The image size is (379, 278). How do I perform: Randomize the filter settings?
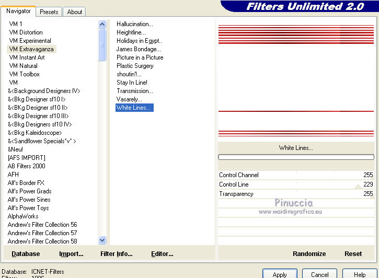(309, 253)
